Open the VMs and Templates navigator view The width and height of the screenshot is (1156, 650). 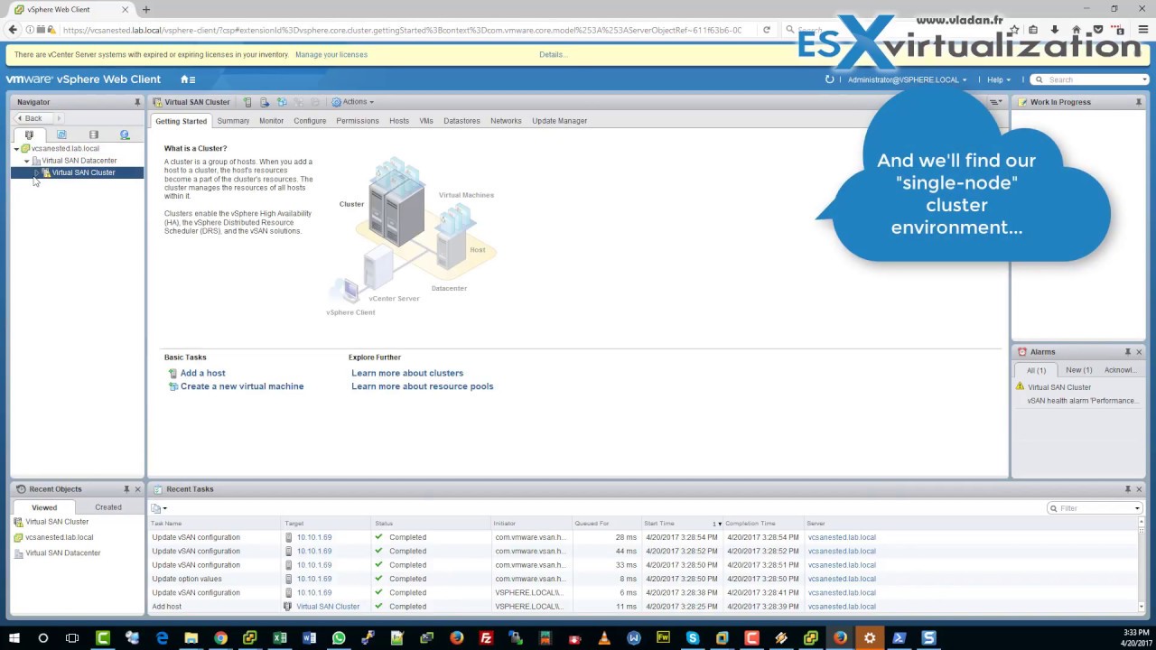pyautogui.click(x=61, y=135)
